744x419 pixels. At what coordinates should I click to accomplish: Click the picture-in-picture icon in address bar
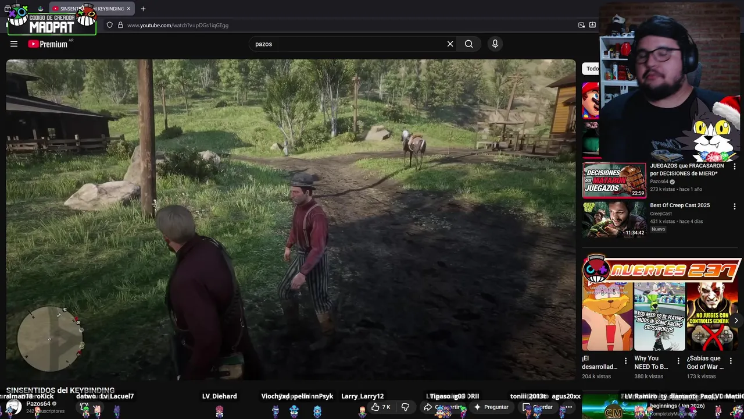[581, 25]
